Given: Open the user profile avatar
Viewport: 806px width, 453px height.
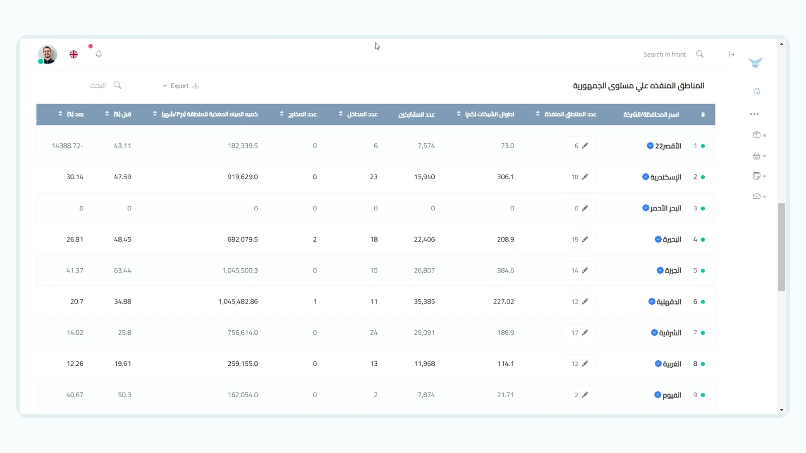Looking at the screenshot, I should click(47, 54).
